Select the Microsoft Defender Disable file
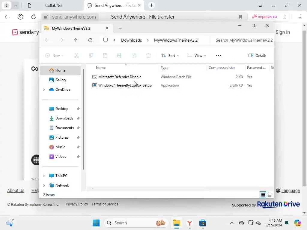This screenshot has height=230, width=307. pyautogui.click(x=120, y=77)
